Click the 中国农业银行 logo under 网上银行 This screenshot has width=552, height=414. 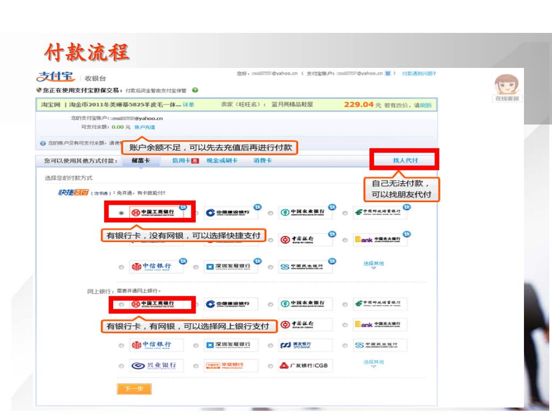click(306, 304)
